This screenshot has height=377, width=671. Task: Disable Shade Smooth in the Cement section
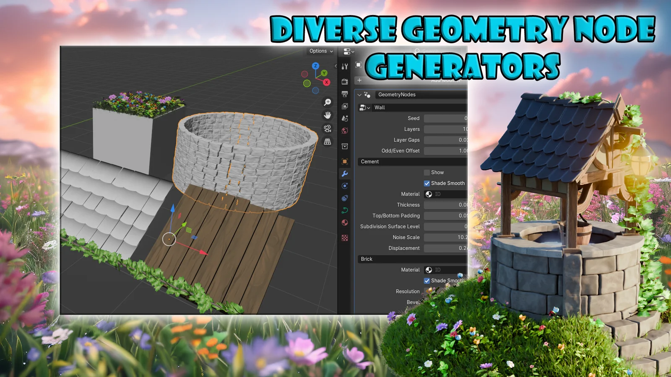(427, 183)
